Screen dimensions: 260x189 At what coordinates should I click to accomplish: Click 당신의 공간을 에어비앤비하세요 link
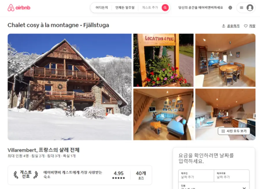tap(201, 7)
